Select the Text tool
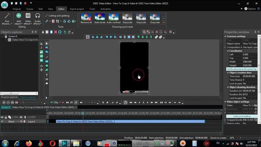 pos(47,75)
